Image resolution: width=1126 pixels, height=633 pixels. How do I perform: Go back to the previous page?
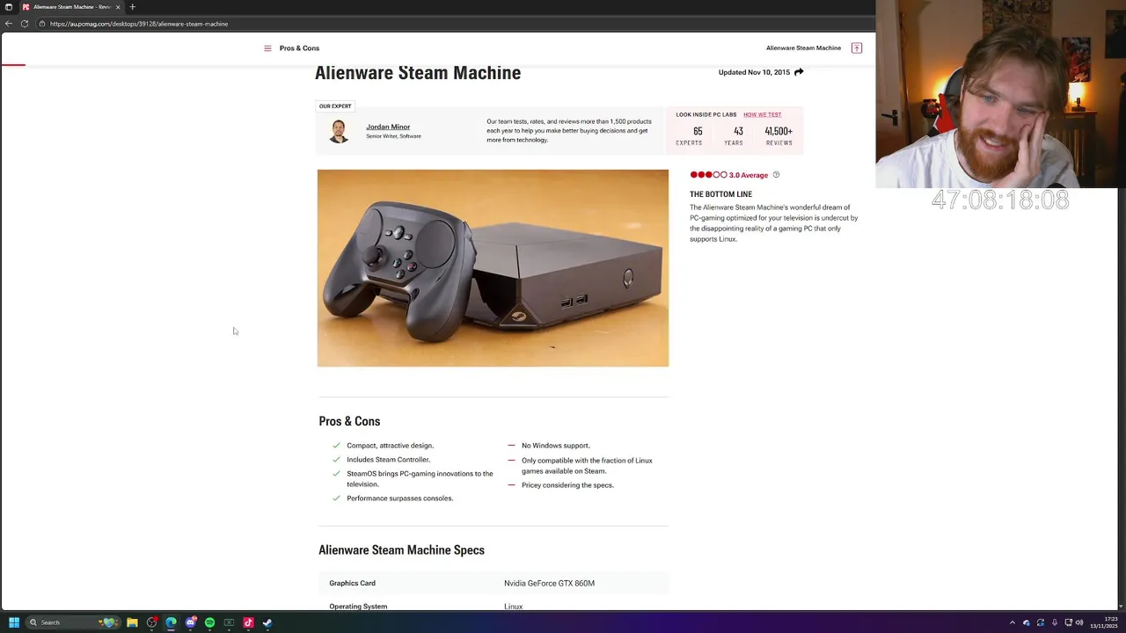click(9, 24)
